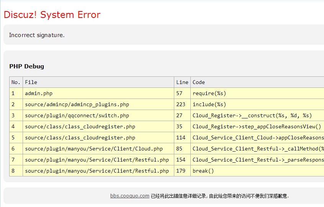The width and height of the screenshot is (324, 207).
Task: Click the 'Code' column header
Action: tap(257, 82)
